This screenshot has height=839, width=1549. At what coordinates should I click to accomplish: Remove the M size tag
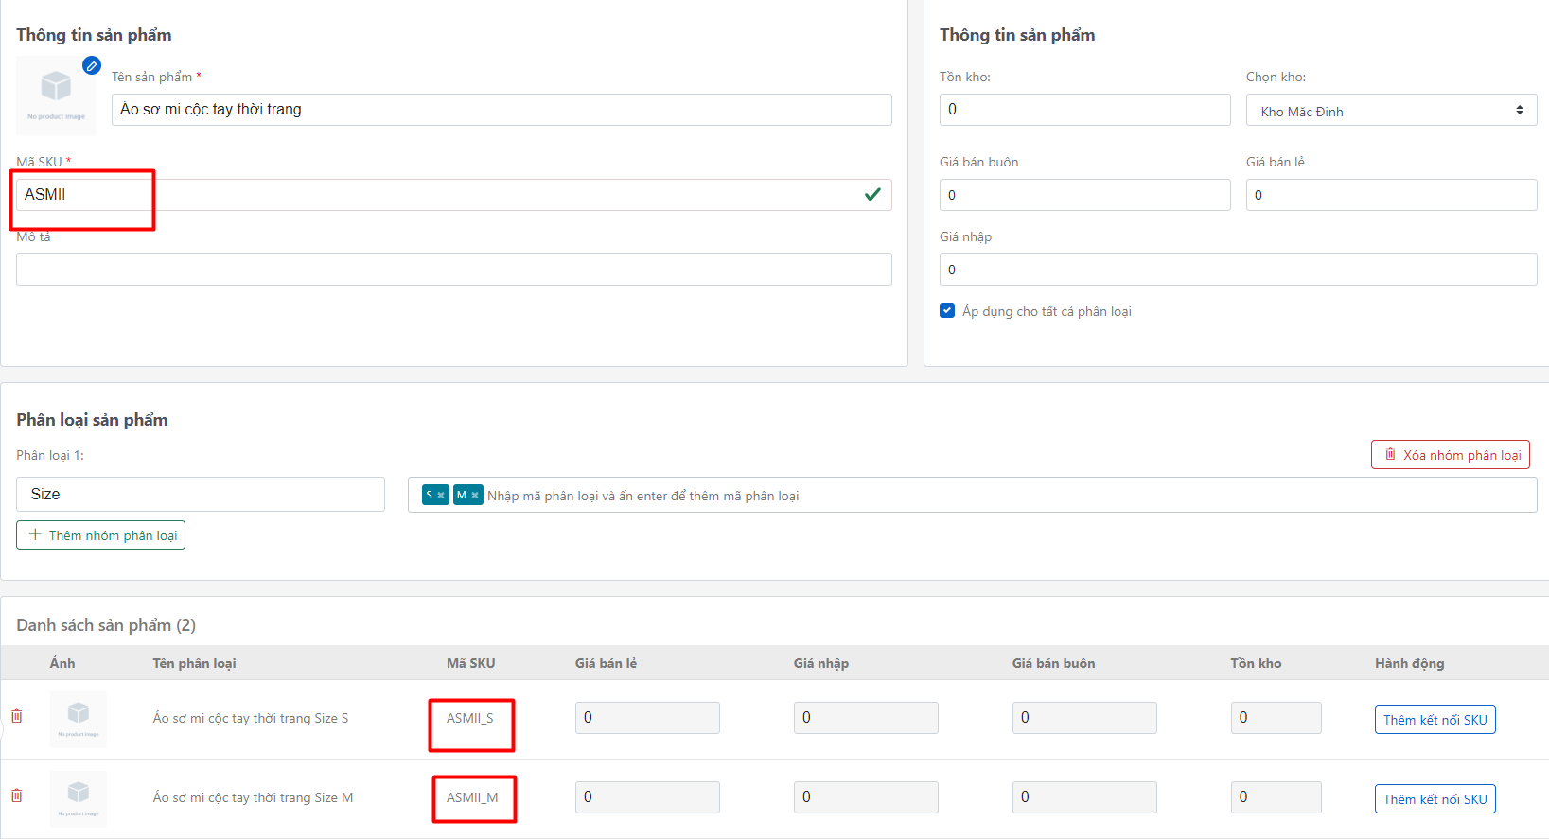(475, 496)
